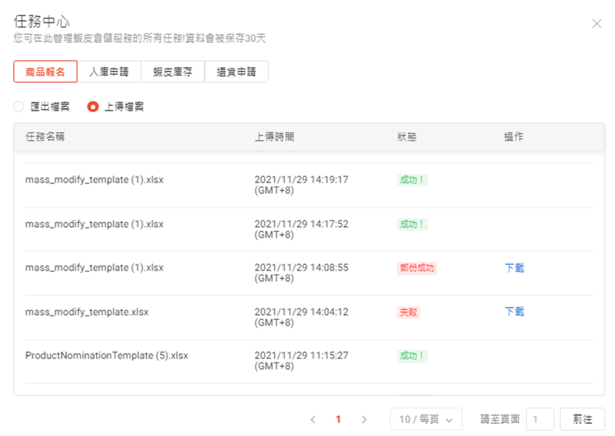Select the 上傳檔案 radio button

click(93, 107)
